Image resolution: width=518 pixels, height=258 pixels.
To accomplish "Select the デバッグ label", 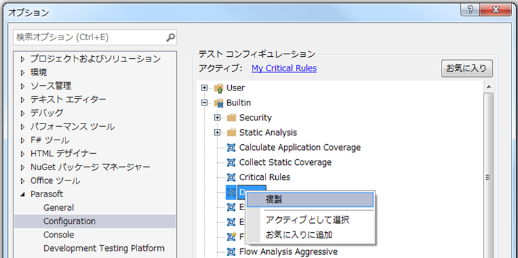I will point(47,114).
